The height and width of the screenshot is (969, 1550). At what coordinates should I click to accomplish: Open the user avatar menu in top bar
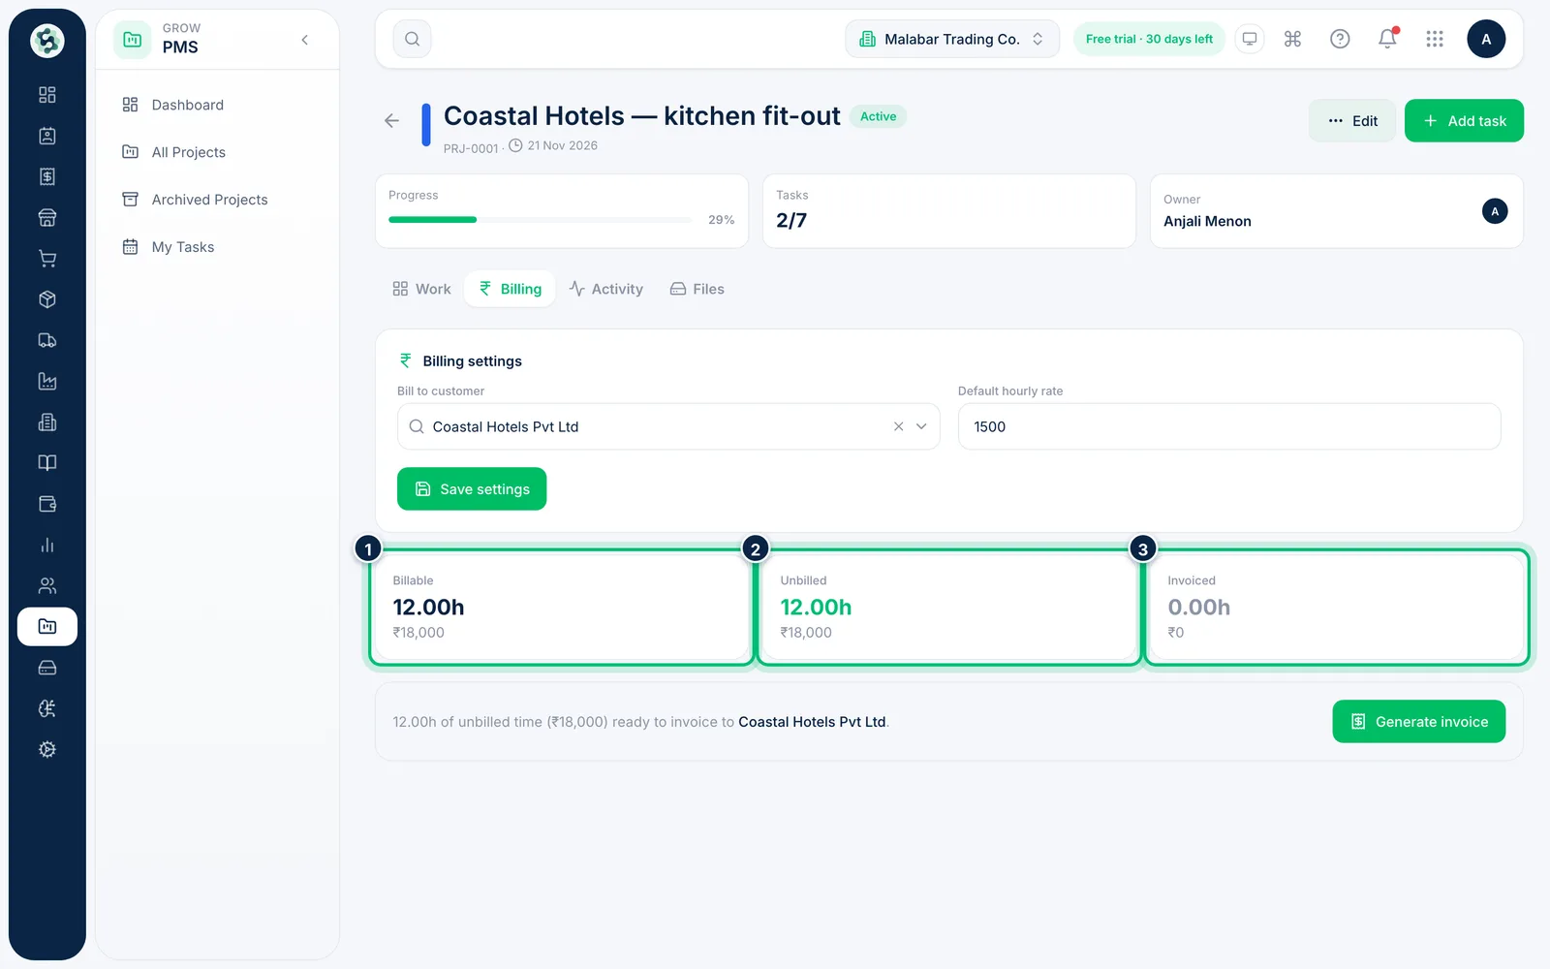[x=1486, y=39]
